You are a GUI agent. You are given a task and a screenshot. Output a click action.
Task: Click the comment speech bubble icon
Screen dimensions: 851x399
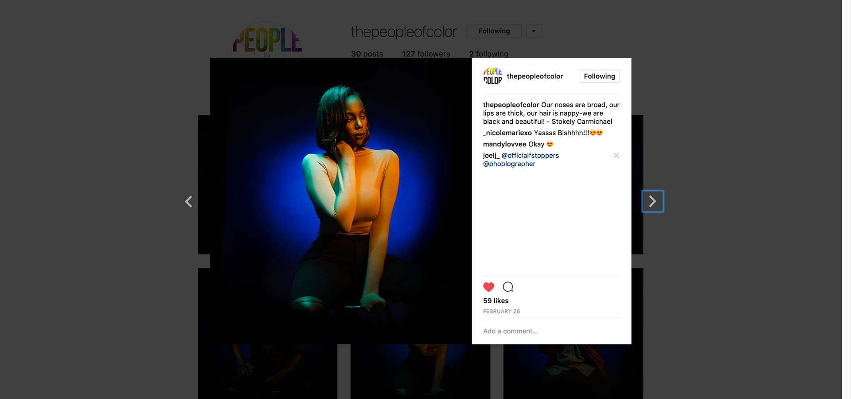coord(508,287)
